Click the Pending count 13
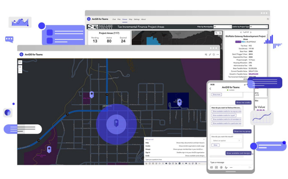This screenshot has width=288, height=179. [x=95, y=41]
